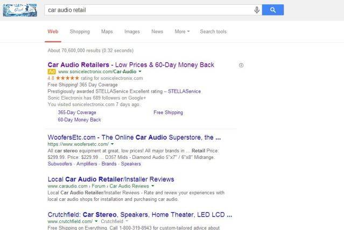This screenshot has width=344, height=230.
Task: Expand the arrow beside the grey Crutchfield label
Action: click(x=127, y=221)
